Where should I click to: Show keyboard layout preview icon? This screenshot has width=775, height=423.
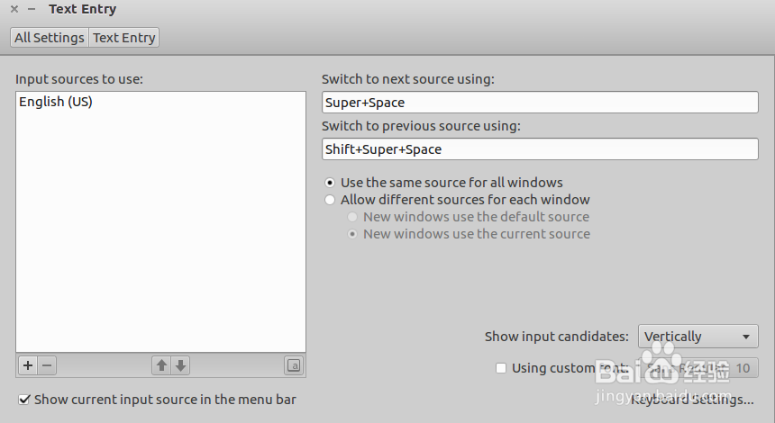pos(294,365)
